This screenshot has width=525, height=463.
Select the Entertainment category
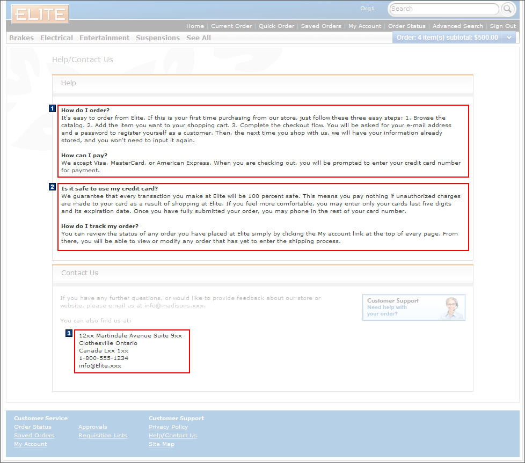pos(104,38)
